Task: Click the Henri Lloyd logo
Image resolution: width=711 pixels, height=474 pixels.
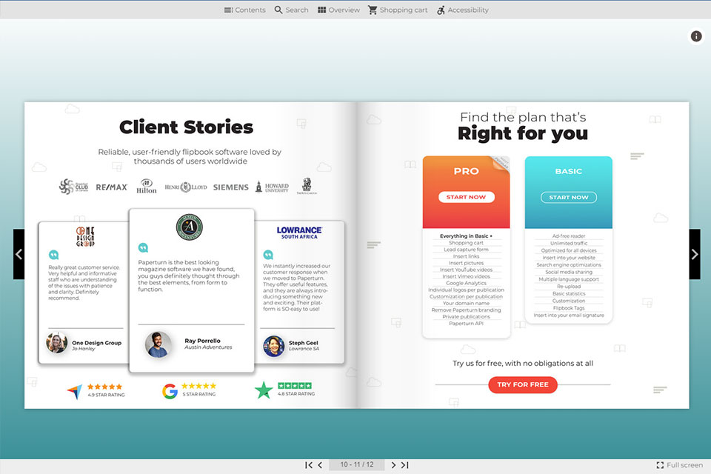Action: point(185,187)
